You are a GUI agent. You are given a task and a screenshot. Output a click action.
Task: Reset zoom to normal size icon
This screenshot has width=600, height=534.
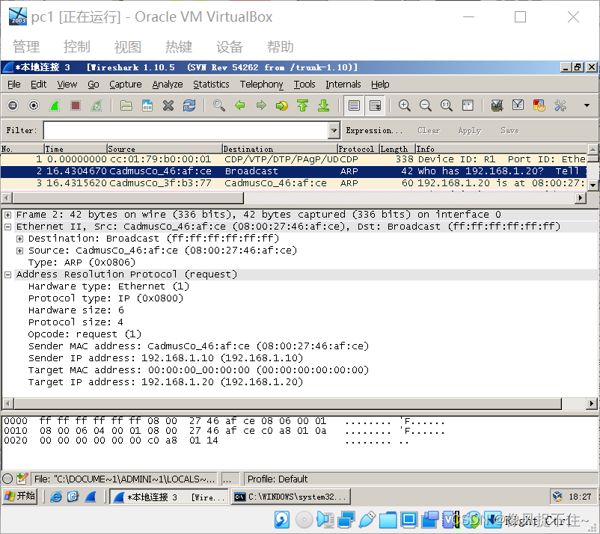coord(447,105)
